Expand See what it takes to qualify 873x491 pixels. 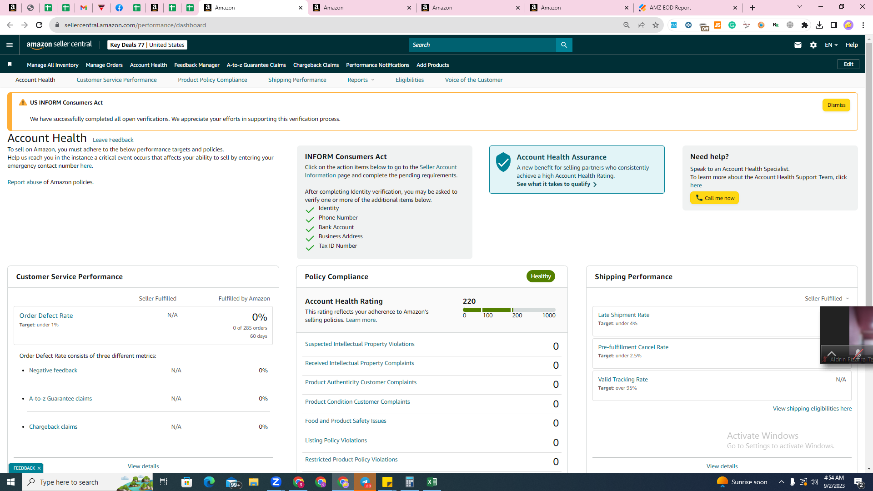pos(557,184)
